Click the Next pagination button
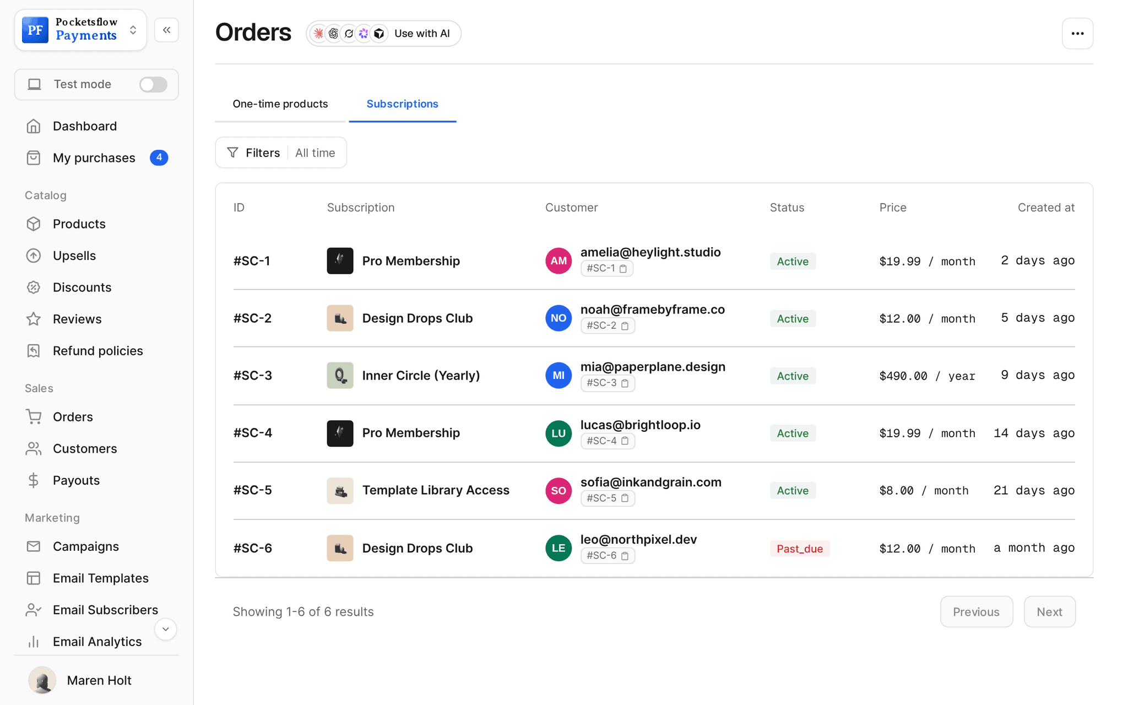 coord(1049,611)
